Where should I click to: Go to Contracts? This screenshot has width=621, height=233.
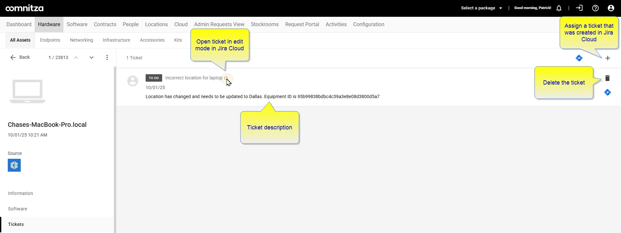(x=105, y=25)
